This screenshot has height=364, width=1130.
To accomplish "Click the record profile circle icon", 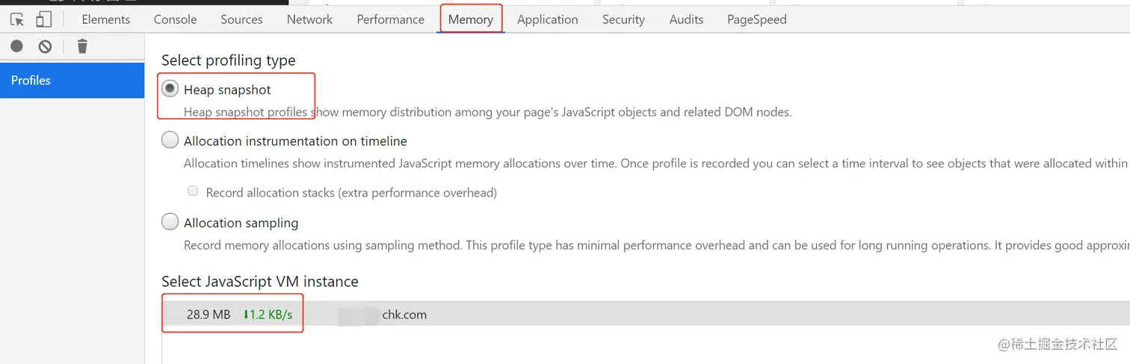I will point(16,46).
